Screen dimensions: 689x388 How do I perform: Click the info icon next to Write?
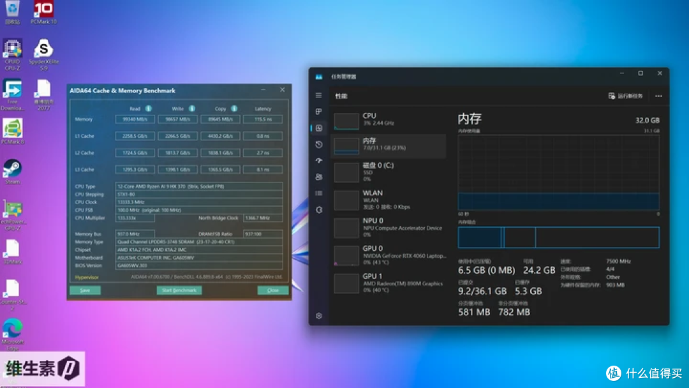[x=192, y=108]
